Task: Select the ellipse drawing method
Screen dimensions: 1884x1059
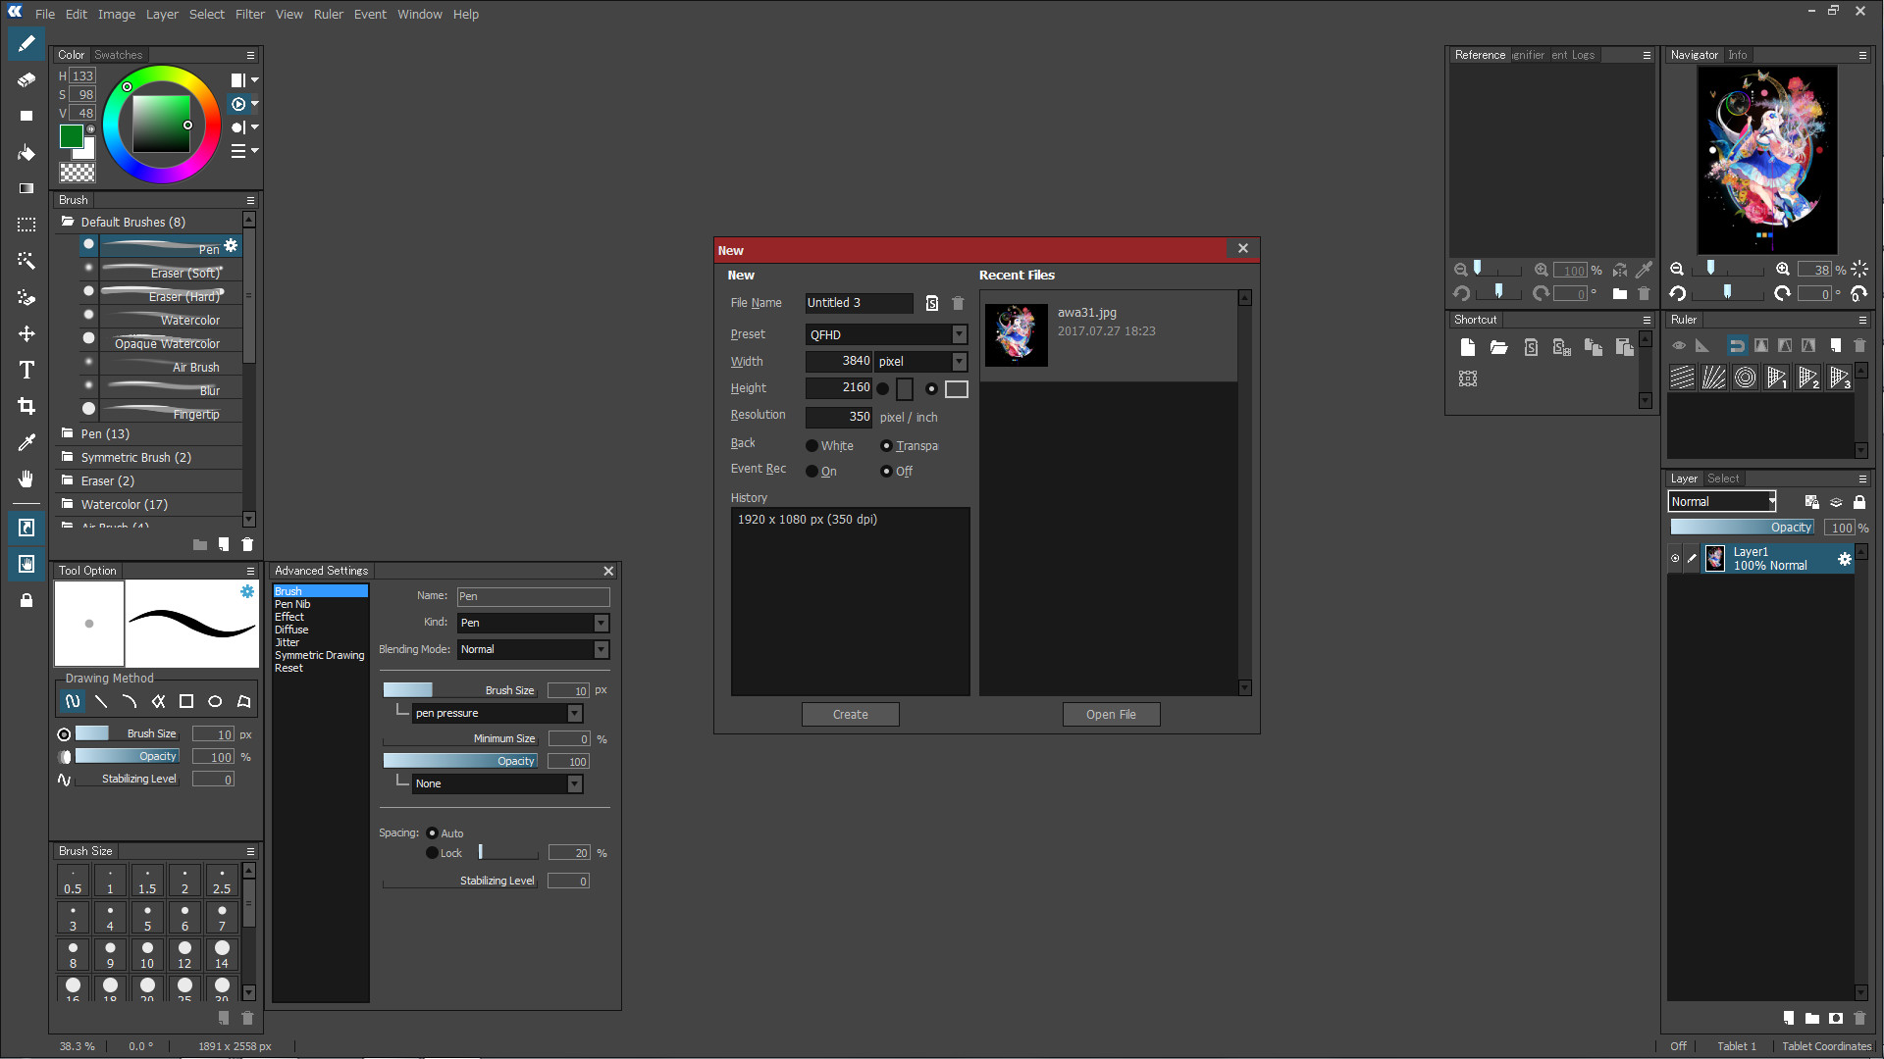Action: click(215, 701)
